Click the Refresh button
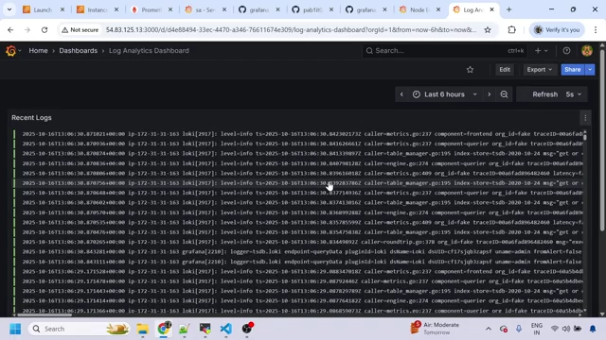The width and height of the screenshot is (606, 340). (545, 94)
